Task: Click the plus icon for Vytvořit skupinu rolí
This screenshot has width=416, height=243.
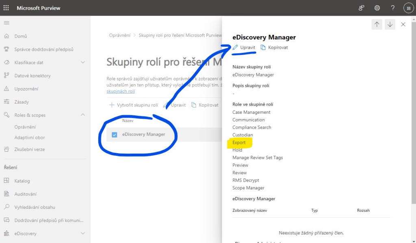Action: [112, 105]
